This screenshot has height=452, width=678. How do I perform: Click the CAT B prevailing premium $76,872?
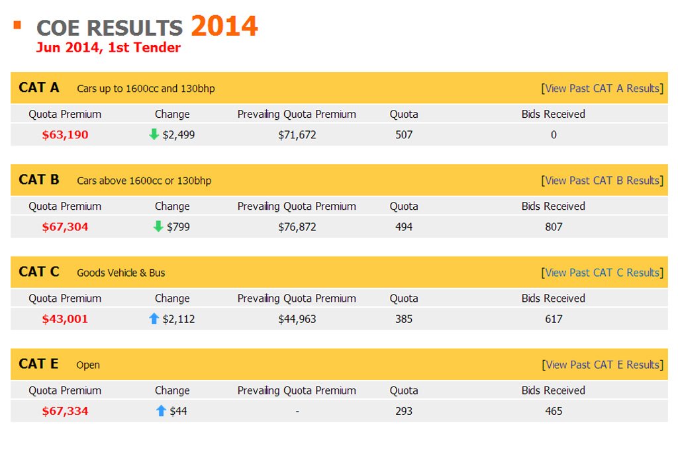point(297,227)
